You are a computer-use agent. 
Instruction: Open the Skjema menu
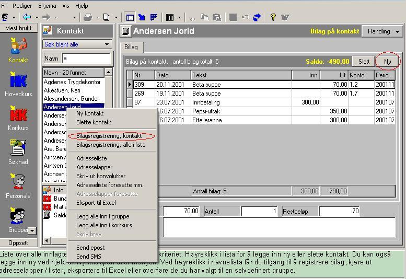[x=48, y=5]
